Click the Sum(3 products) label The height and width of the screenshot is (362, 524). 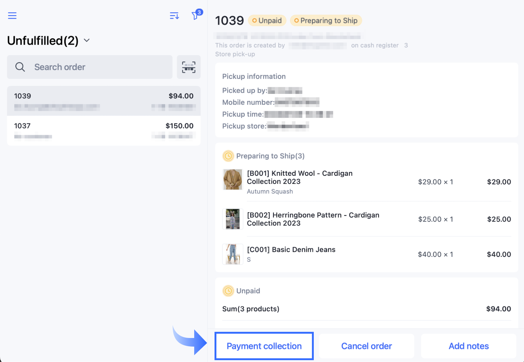[x=251, y=309]
